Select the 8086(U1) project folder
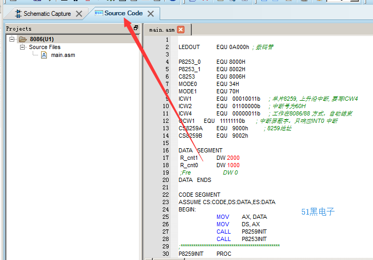The image size is (373, 260). click(x=42, y=39)
